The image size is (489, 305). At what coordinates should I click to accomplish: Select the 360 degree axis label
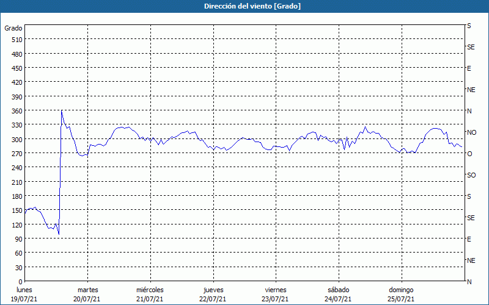(17, 111)
